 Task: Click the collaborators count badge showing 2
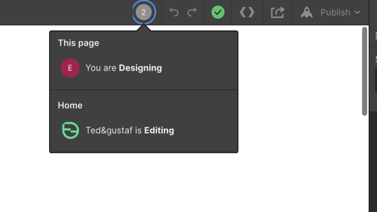tap(144, 12)
